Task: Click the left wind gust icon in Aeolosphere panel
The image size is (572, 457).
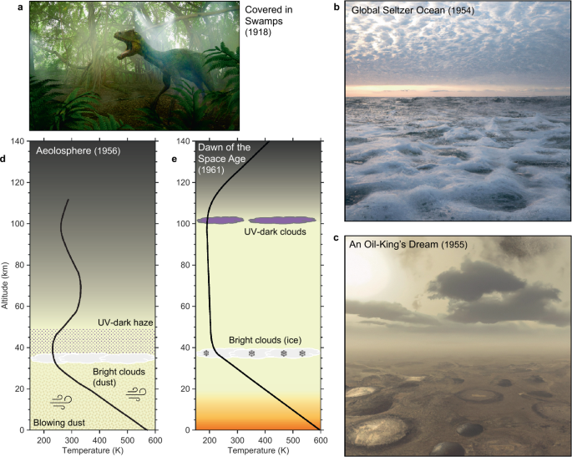Action: tap(61, 402)
